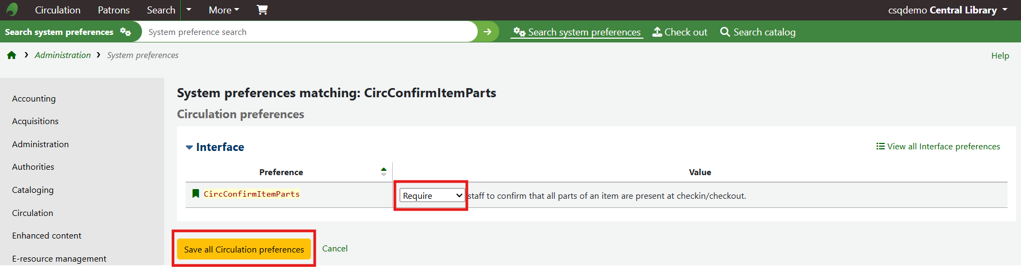Click the search preferences gears icon
The width and height of the screenshot is (1021, 267).
click(125, 32)
